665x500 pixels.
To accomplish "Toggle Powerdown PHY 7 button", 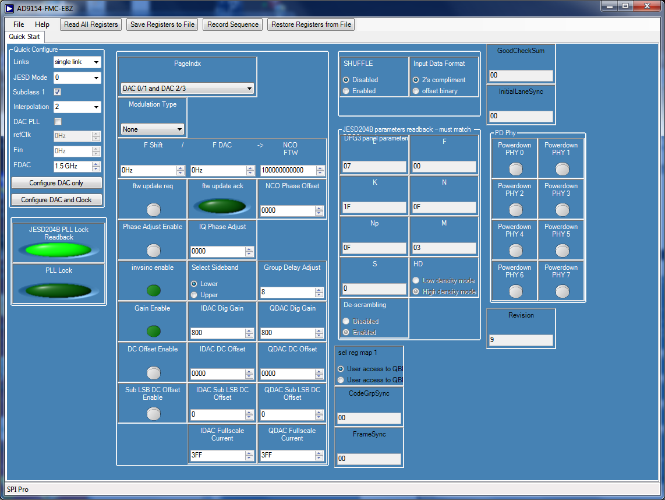I will [563, 291].
